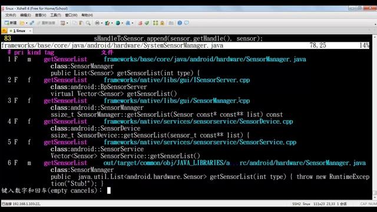Click the SensorManager.java path in row 1
Screen dimensions: 377x212
coord(205,59)
